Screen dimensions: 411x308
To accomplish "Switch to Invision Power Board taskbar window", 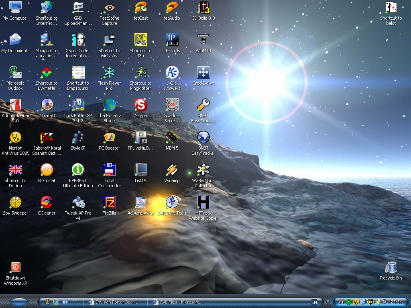I will tap(114, 302).
